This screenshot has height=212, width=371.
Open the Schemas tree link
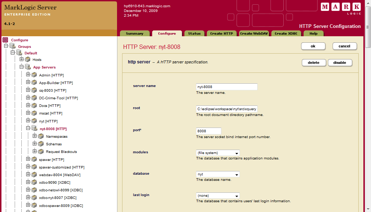tap(54, 144)
